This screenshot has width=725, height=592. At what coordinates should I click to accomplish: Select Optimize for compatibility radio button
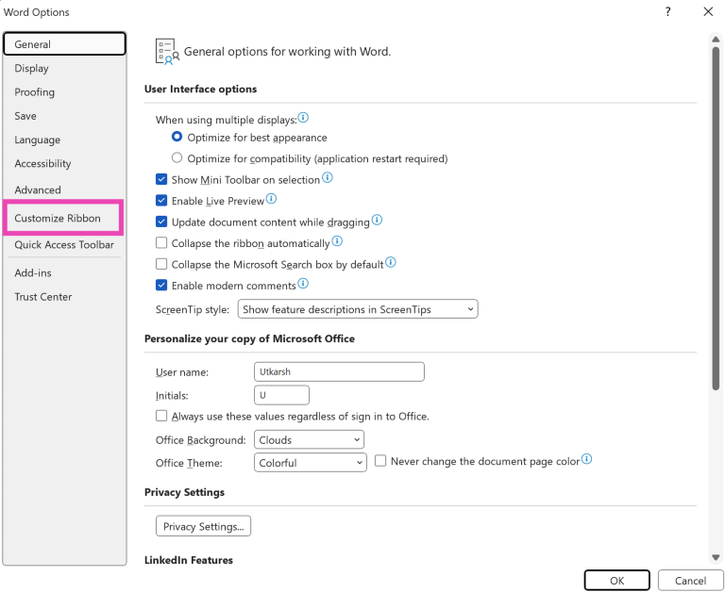pos(177,158)
